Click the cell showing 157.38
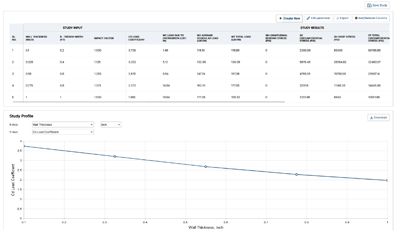This screenshot has height=235, width=396. point(235,74)
